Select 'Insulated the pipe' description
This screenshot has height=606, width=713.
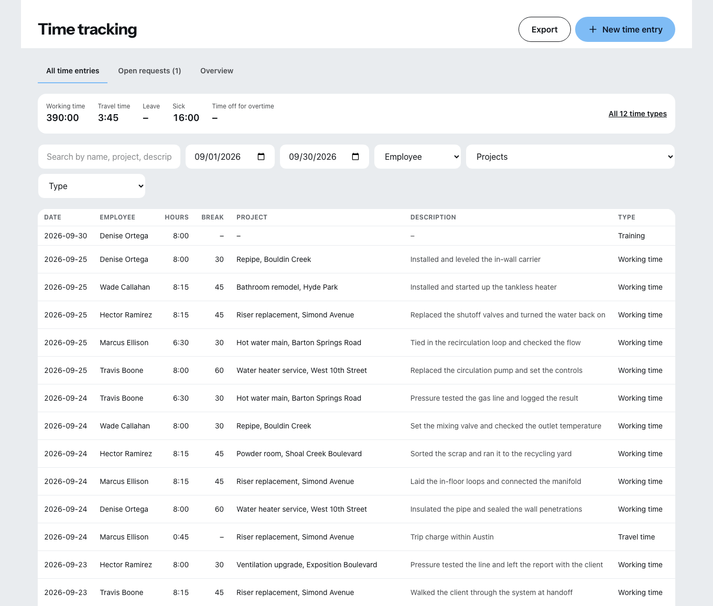pos(496,509)
